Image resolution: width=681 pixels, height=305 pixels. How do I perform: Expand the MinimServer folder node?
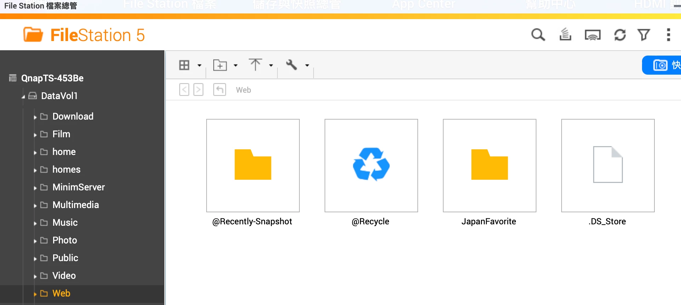coord(35,188)
